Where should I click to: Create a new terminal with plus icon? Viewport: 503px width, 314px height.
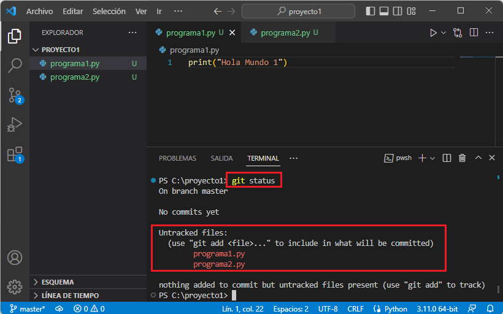click(x=422, y=158)
